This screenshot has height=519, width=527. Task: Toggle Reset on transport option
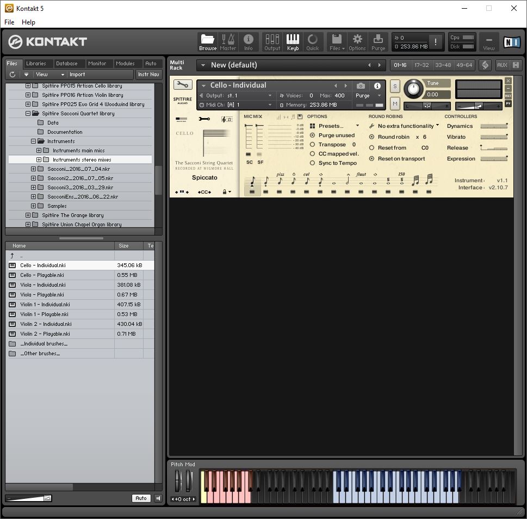pos(371,159)
